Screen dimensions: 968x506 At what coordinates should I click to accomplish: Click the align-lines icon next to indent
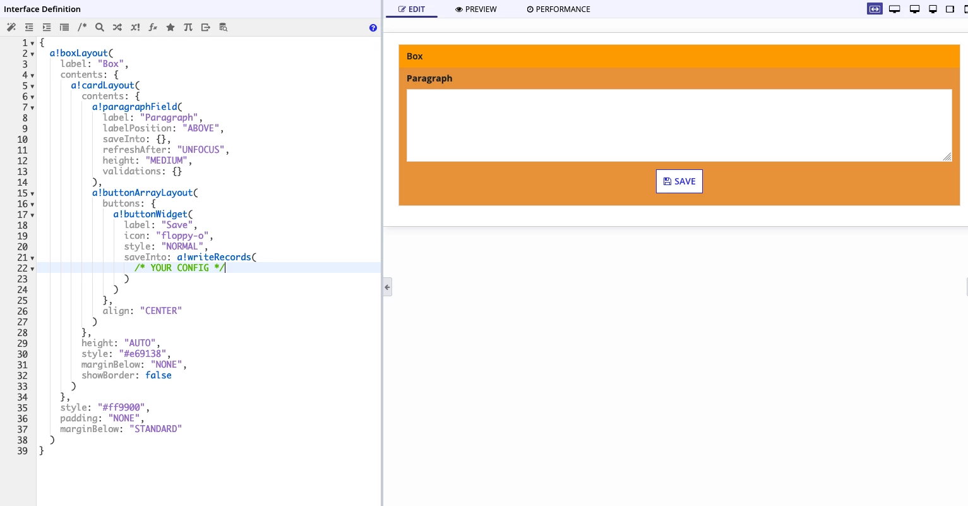(x=64, y=27)
